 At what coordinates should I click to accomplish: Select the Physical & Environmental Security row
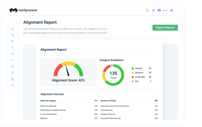pos(129,106)
